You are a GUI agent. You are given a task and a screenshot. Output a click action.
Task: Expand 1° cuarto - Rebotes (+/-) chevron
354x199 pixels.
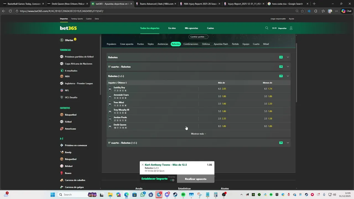288,143
